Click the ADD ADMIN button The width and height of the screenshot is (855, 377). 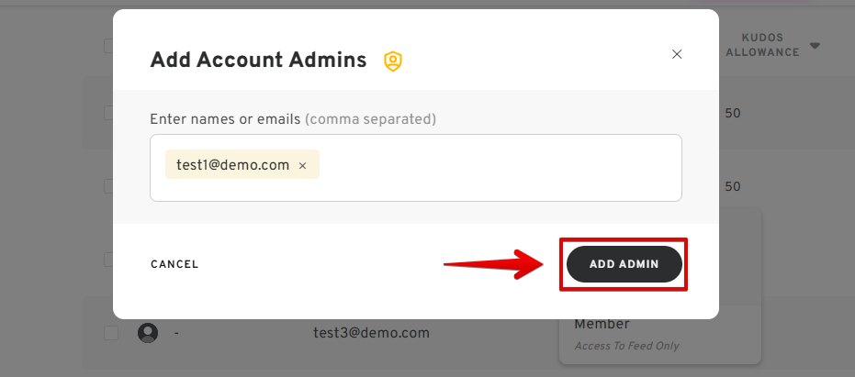click(x=624, y=263)
